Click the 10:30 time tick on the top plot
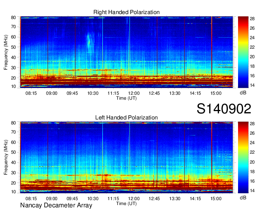This screenshot has height=210, width=259. (93, 93)
